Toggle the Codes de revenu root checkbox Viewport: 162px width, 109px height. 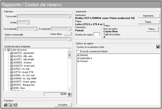point(9,50)
